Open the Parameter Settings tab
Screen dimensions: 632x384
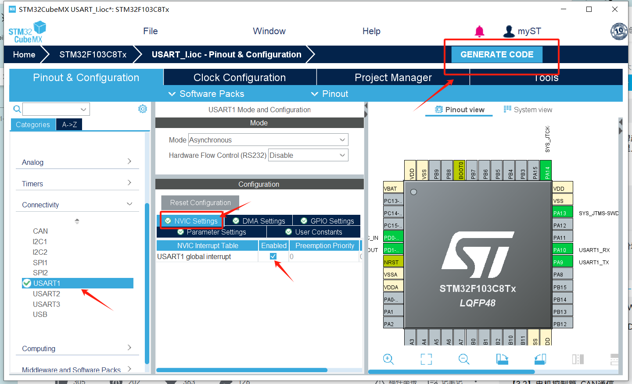(x=212, y=232)
